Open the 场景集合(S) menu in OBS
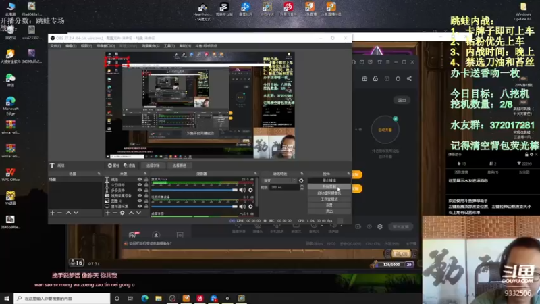540x304 pixels. [x=151, y=46]
